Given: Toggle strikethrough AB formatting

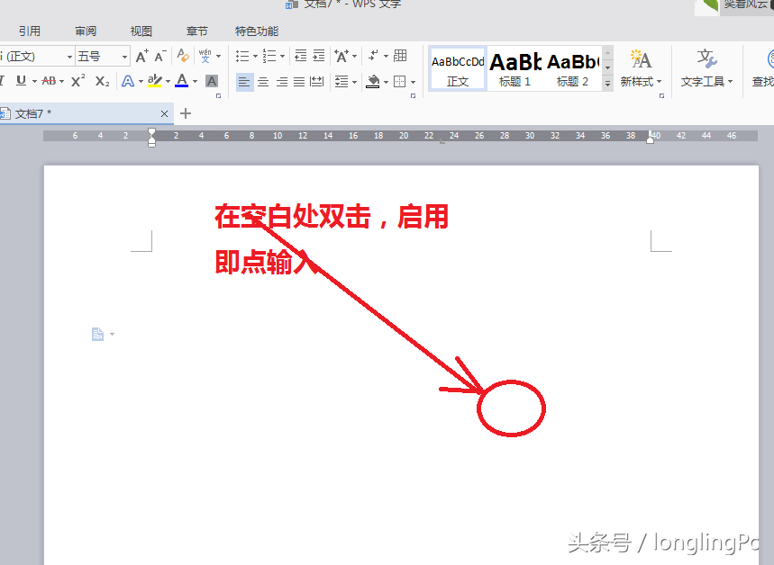Looking at the screenshot, I should pyautogui.click(x=49, y=81).
